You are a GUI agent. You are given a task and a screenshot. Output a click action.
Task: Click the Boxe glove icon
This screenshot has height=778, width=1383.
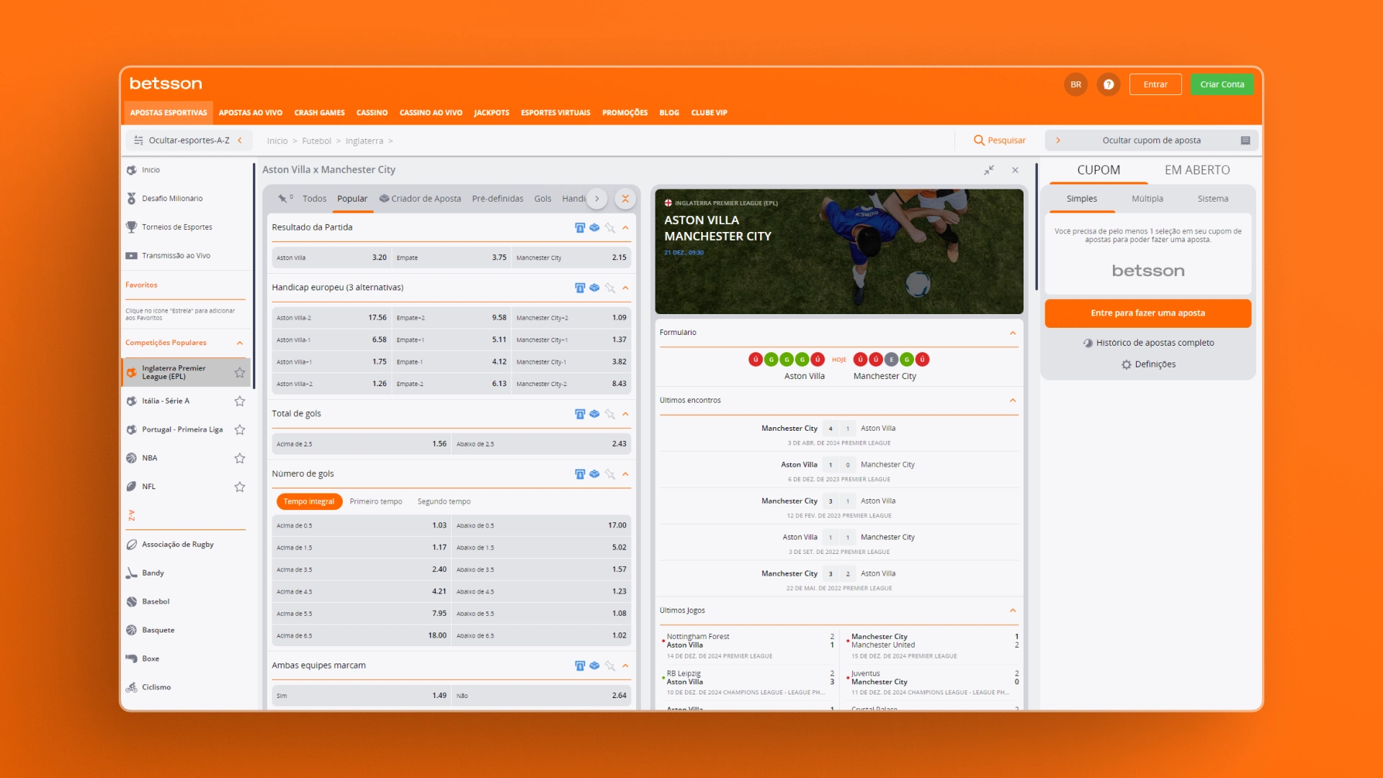(x=131, y=658)
